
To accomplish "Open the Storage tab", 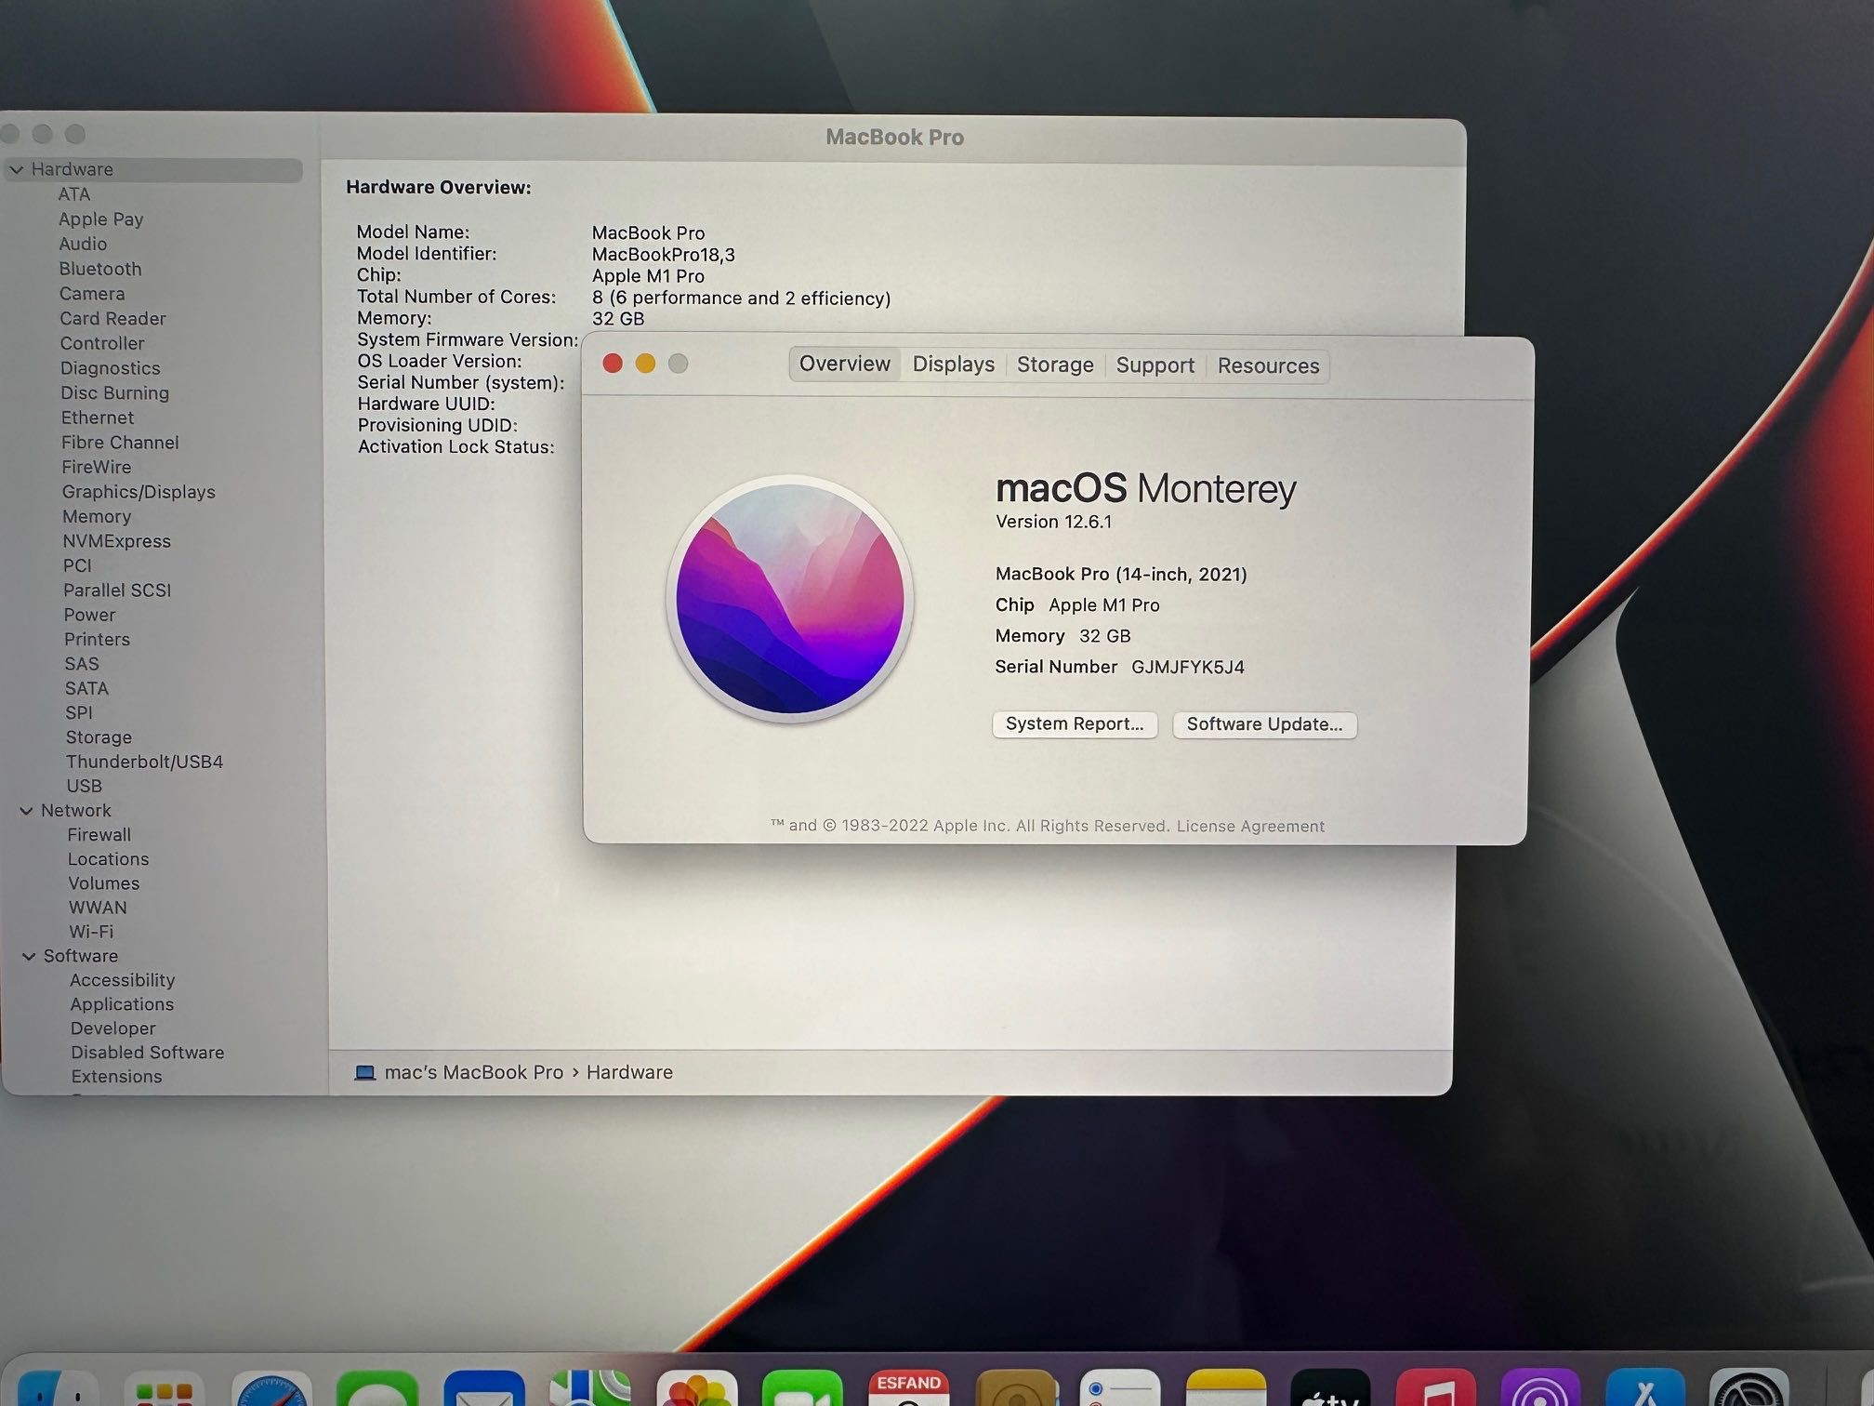I will pyautogui.click(x=1055, y=365).
